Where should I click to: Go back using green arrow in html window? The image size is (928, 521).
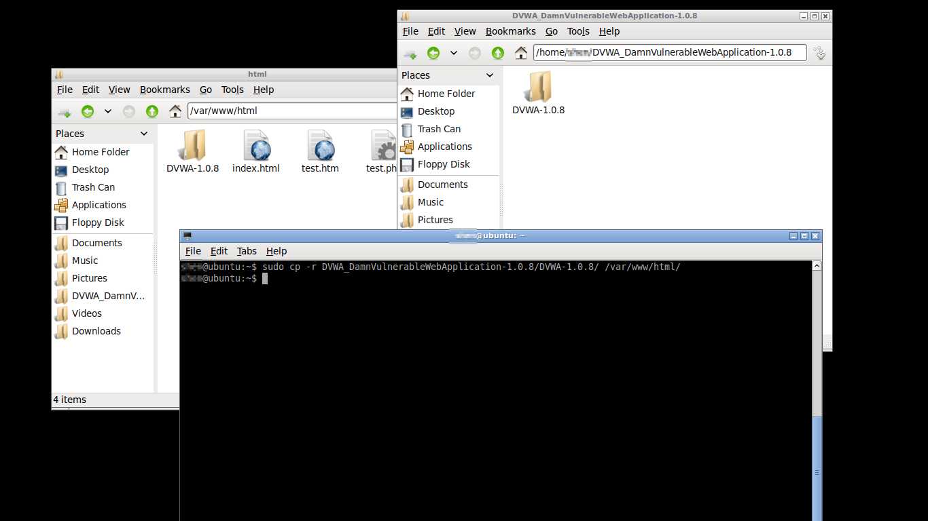coord(88,111)
